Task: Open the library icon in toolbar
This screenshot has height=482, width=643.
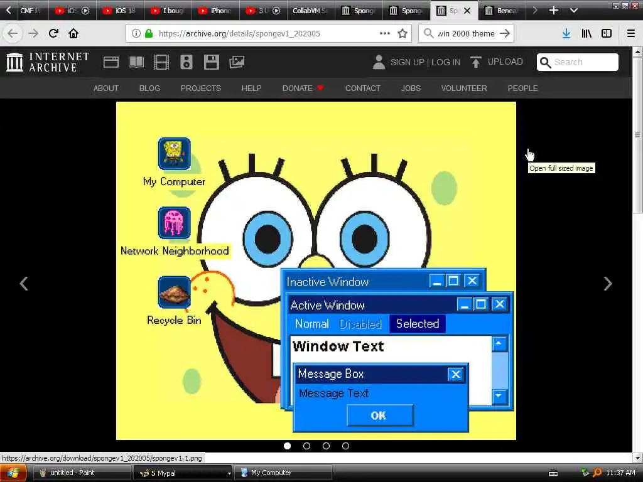Action: tap(586, 33)
